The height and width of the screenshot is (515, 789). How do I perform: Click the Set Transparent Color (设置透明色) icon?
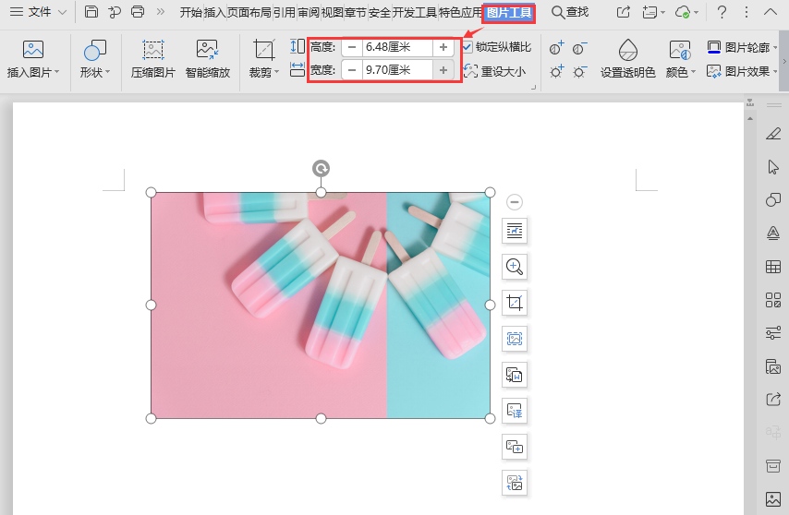click(x=627, y=51)
